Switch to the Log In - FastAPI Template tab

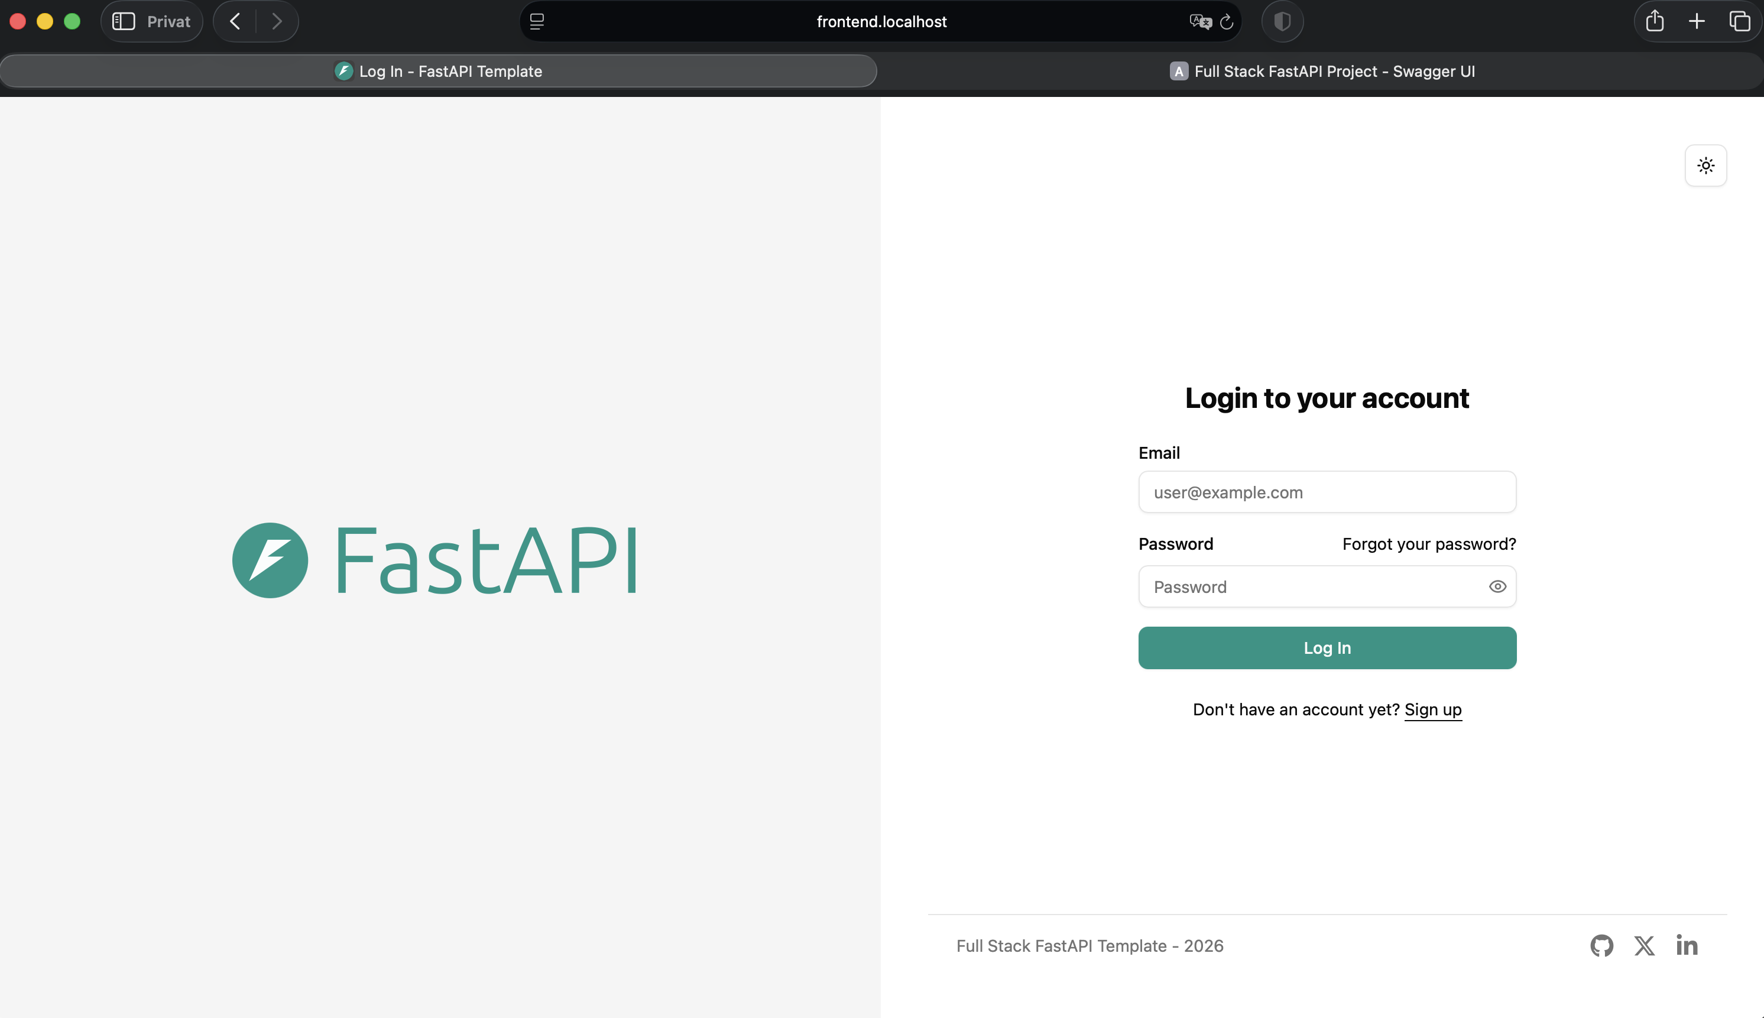[439, 72]
